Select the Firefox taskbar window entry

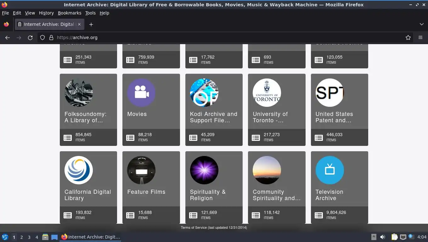91,237
